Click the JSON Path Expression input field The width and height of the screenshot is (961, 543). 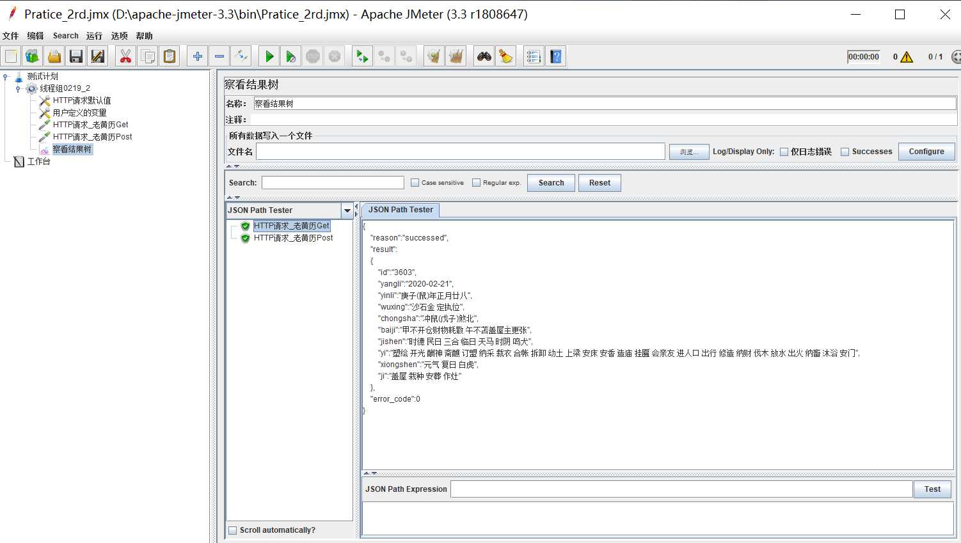coord(681,489)
